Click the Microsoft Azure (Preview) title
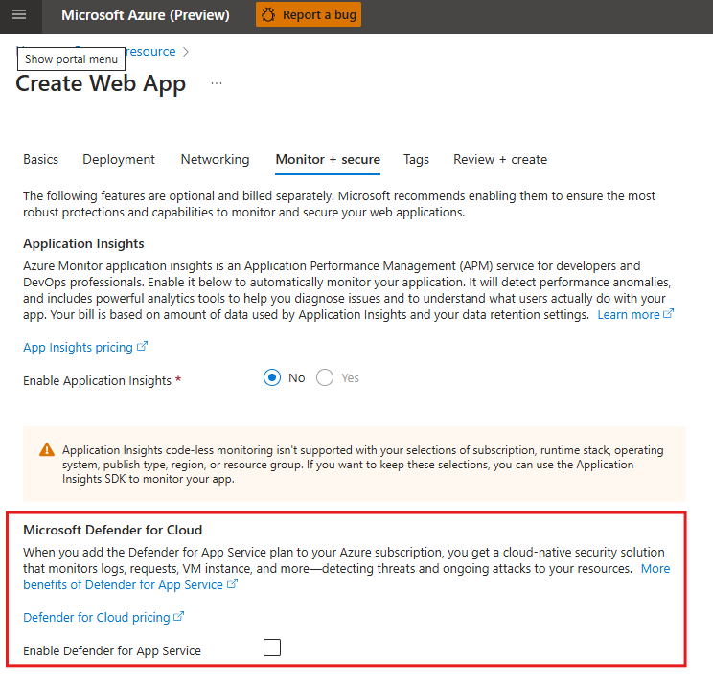Screen dimensions: 713x682 146,15
